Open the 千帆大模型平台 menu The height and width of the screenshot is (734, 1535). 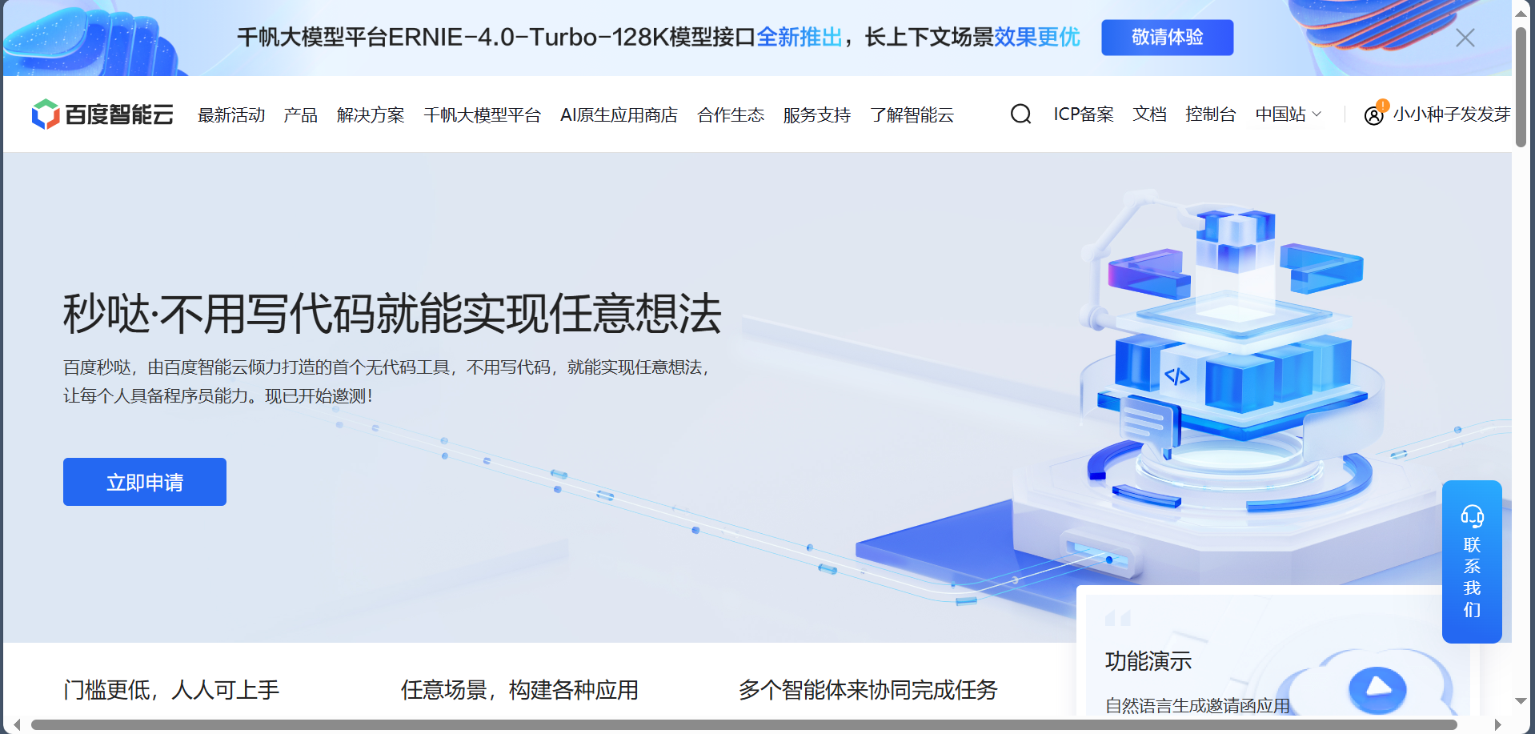[x=483, y=115]
